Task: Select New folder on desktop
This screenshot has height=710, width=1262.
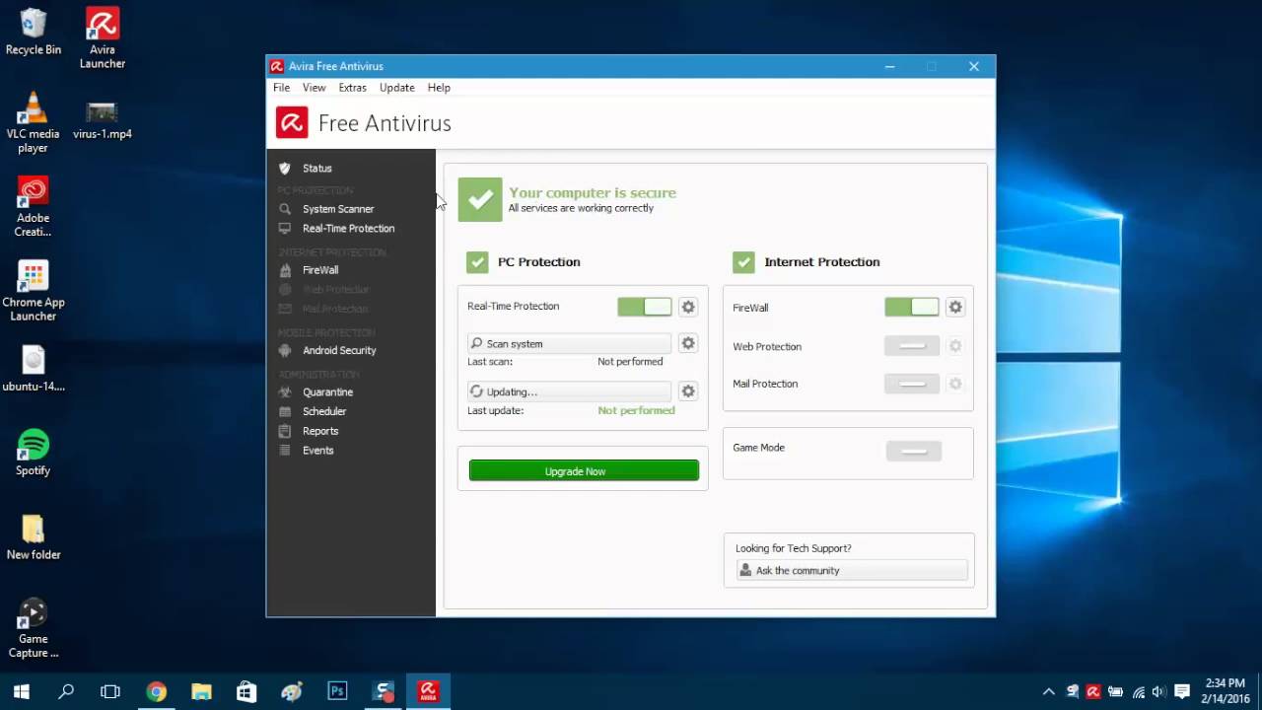Action: (33, 537)
